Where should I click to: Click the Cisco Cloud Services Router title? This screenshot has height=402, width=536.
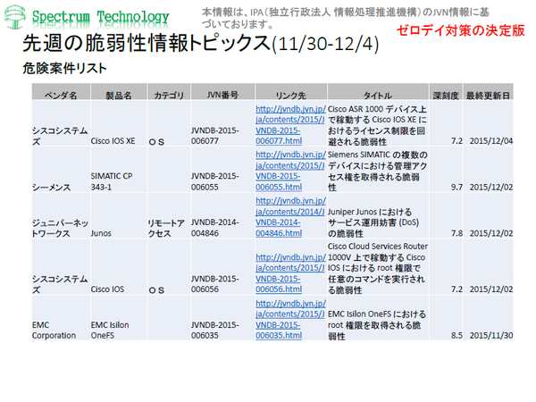tap(378, 268)
